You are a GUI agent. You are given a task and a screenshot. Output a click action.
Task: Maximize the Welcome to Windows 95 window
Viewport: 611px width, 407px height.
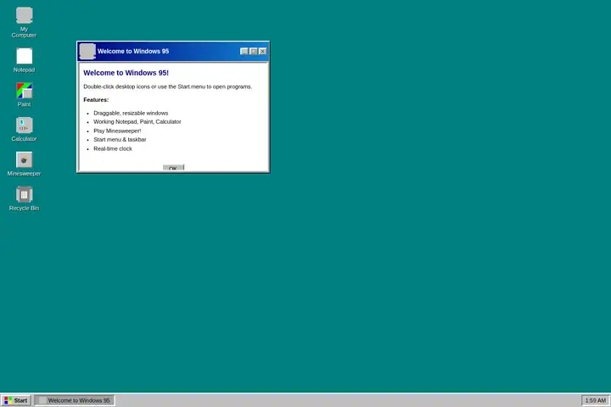click(254, 52)
